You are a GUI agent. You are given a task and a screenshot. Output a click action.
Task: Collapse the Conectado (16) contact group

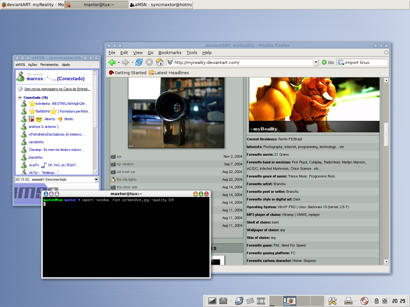coord(20,98)
